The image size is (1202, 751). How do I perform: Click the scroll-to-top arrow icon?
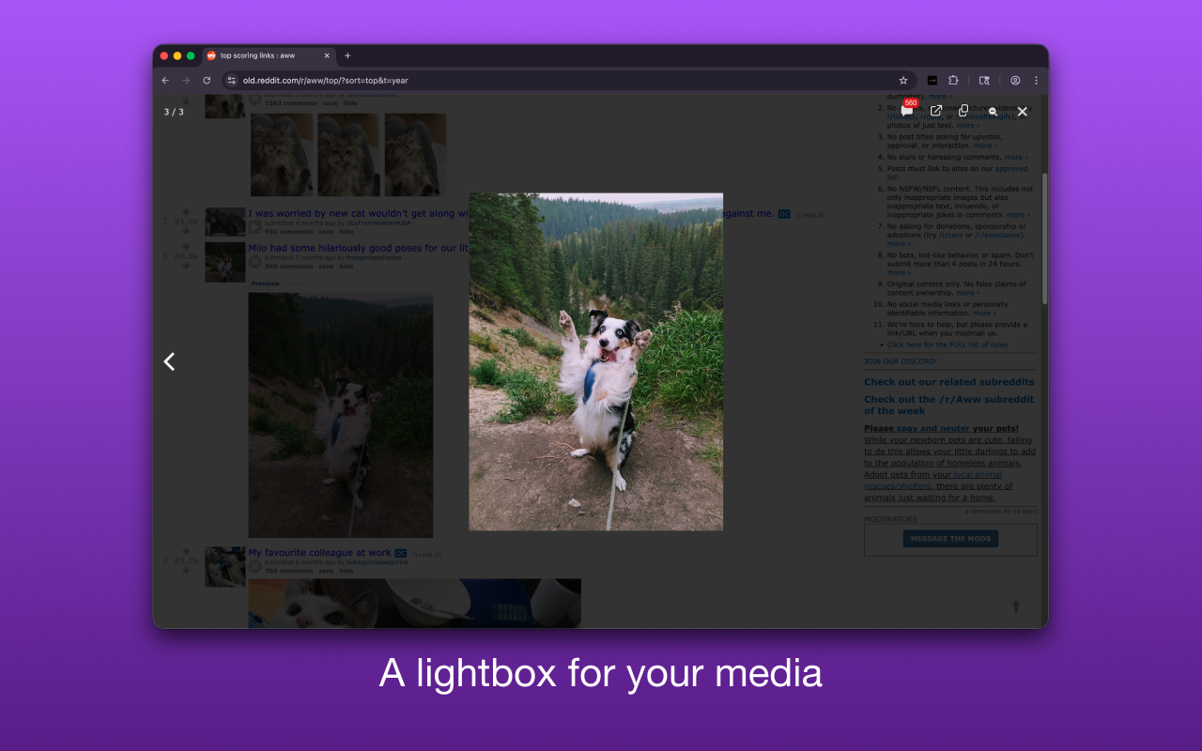point(1015,606)
